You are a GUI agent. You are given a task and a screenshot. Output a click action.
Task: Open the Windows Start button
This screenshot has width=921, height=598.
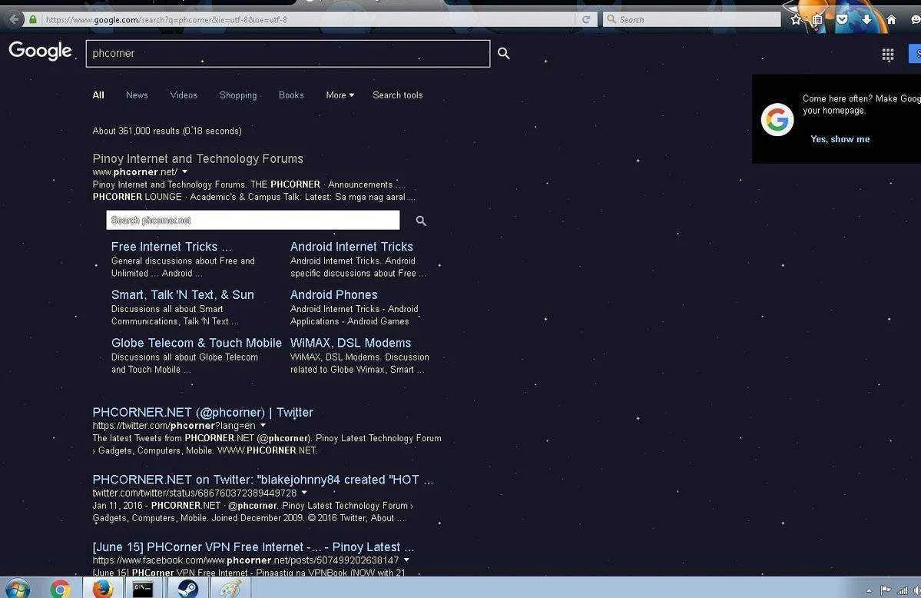(x=16, y=588)
